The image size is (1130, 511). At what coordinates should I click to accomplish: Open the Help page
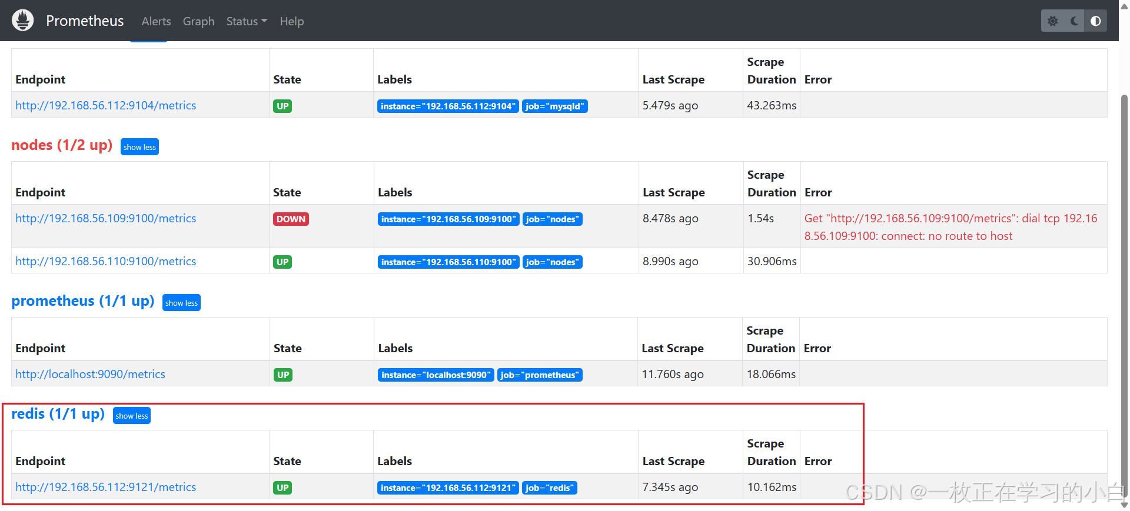pos(291,21)
